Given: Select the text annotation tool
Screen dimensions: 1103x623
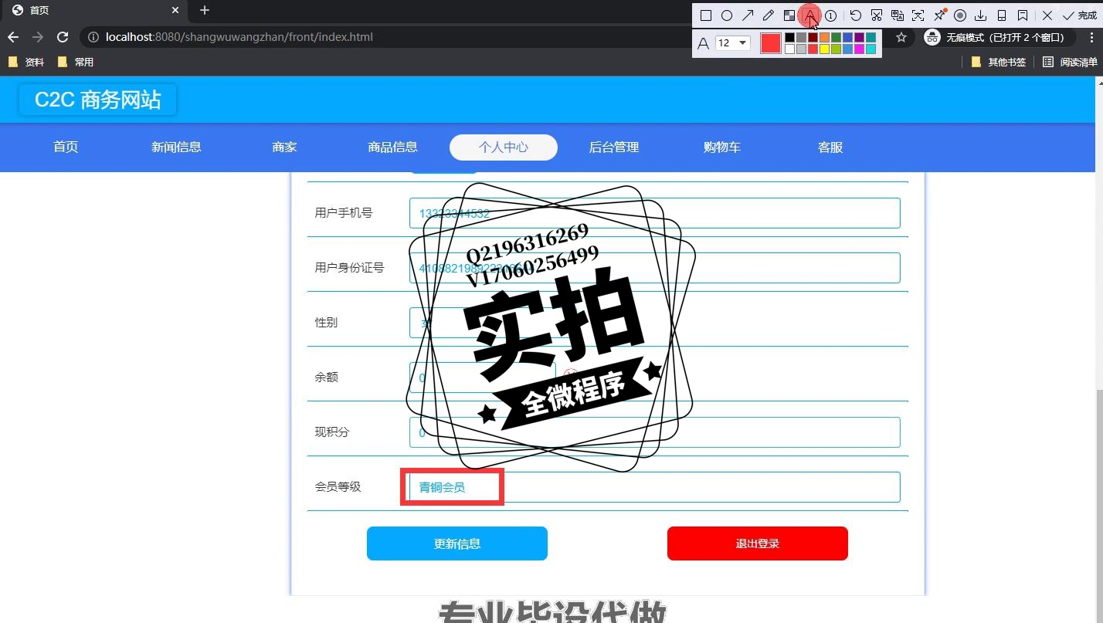Looking at the screenshot, I should (809, 15).
